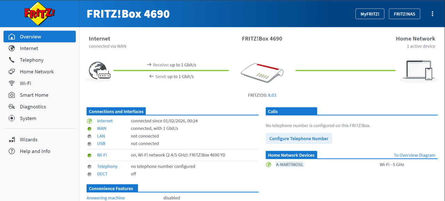
Task: Click the green status dot beside WAN
Action: point(89,129)
